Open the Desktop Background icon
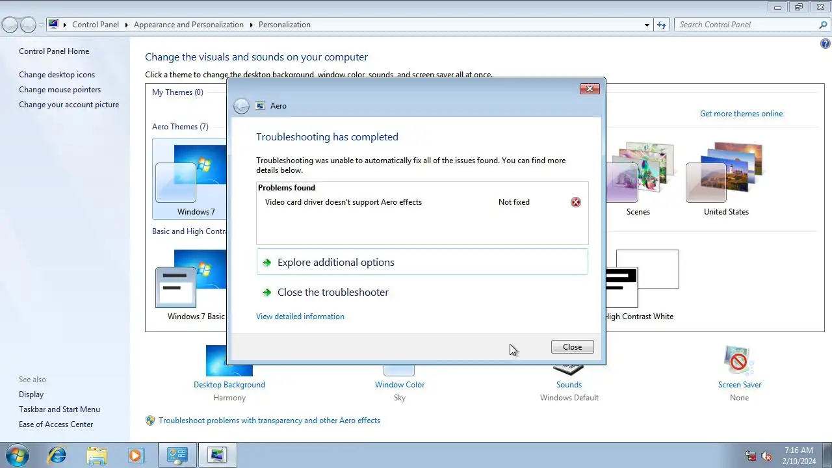 229,361
